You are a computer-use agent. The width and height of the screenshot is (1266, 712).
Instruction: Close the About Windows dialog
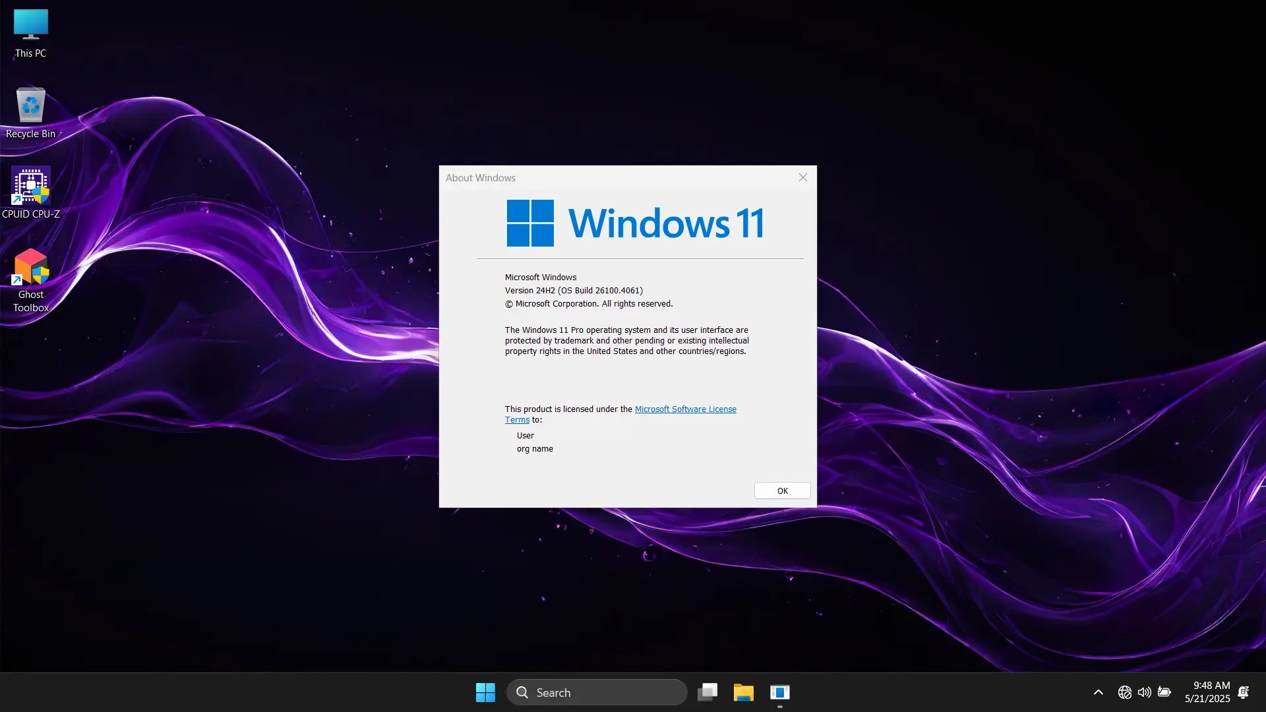(x=802, y=177)
